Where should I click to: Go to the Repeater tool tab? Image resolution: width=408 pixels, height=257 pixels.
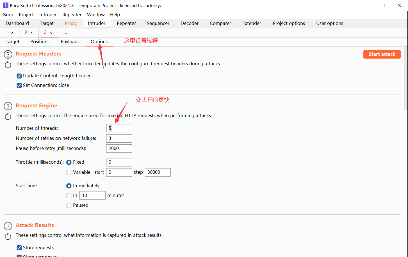point(126,24)
